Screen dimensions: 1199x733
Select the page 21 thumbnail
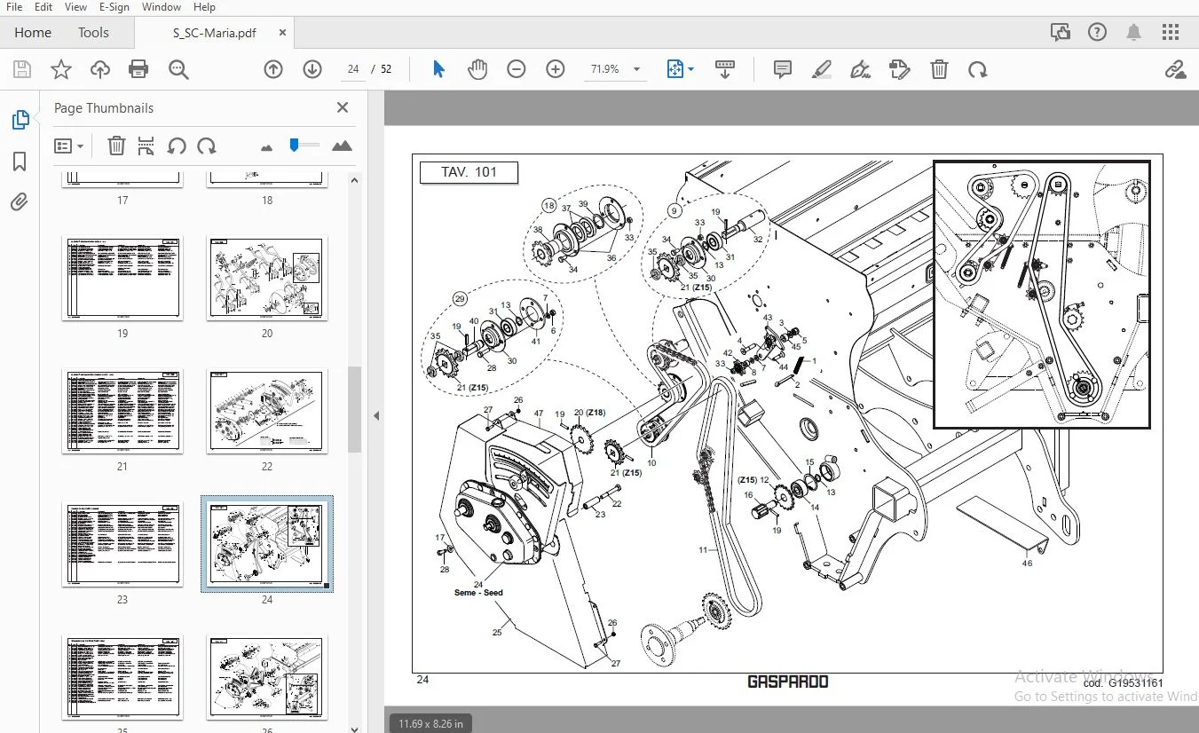(122, 411)
